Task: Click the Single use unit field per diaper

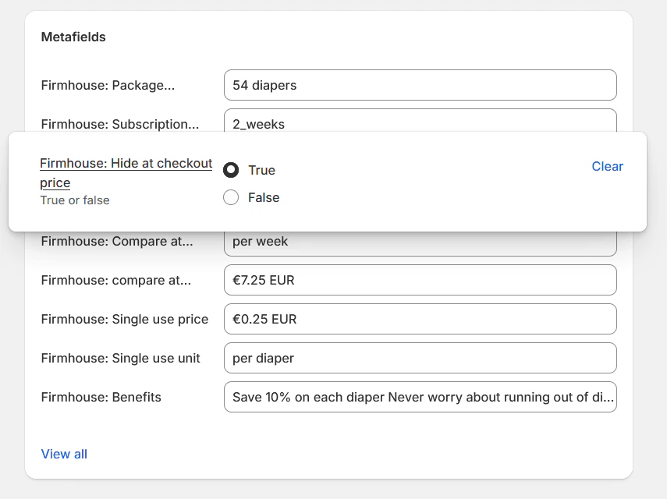Action: click(x=420, y=358)
